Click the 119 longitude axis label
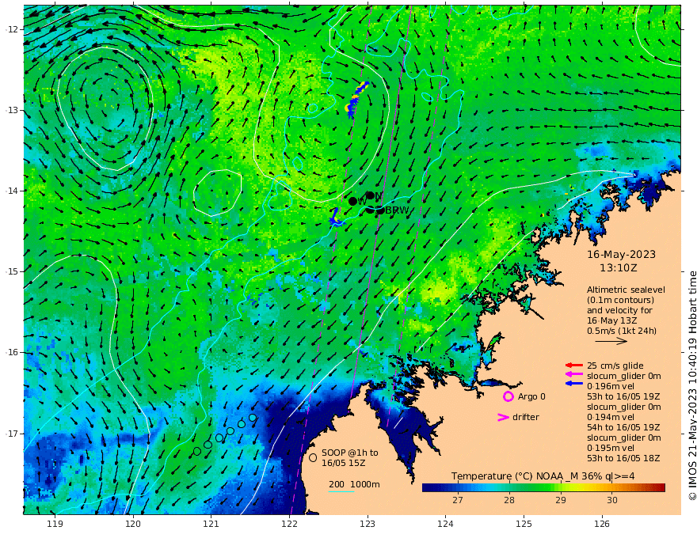Screen dimensions: 697x538 (x=55, y=525)
